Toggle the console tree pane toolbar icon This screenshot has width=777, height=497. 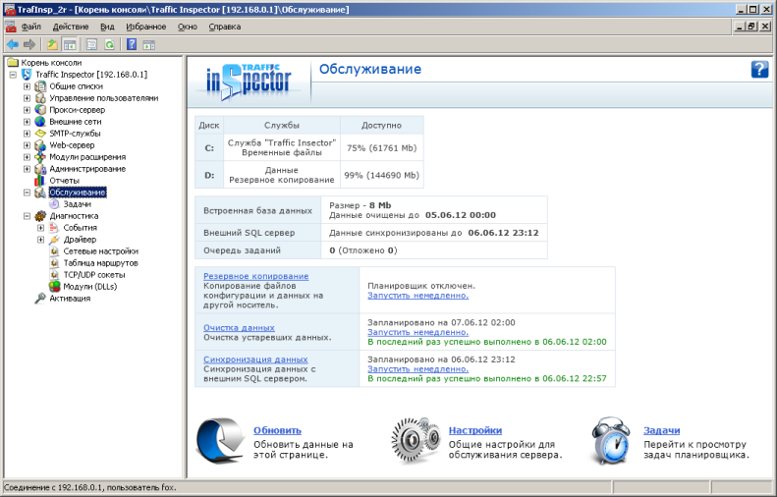point(70,44)
